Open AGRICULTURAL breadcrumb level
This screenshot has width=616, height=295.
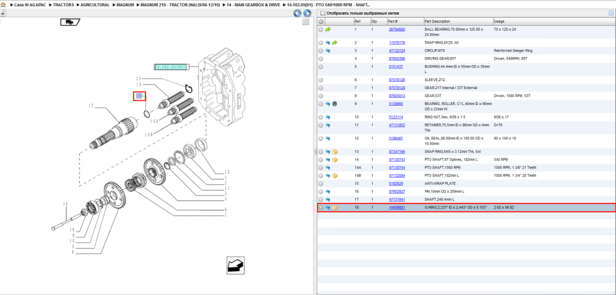click(x=94, y=5)
